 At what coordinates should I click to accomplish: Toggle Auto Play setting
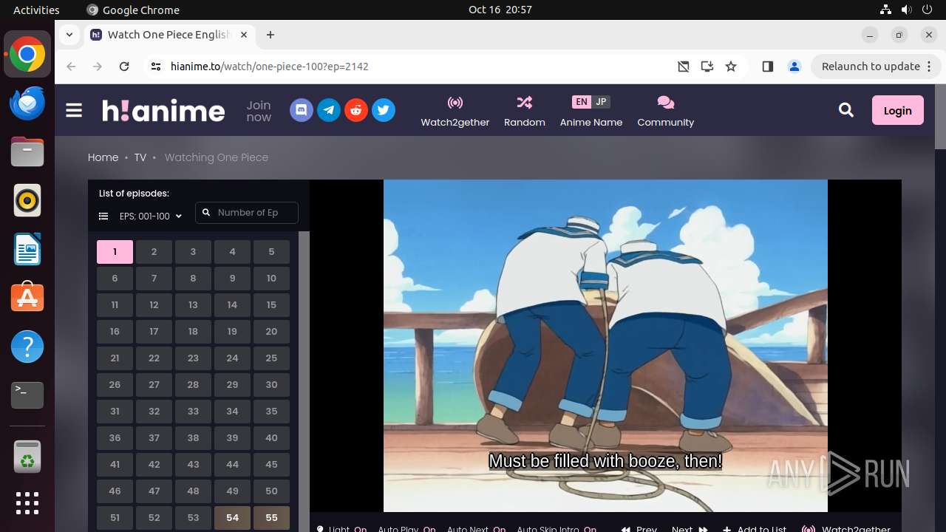(406, 529)
